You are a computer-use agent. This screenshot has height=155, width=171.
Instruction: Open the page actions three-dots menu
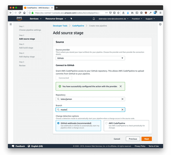click(106, 13)
